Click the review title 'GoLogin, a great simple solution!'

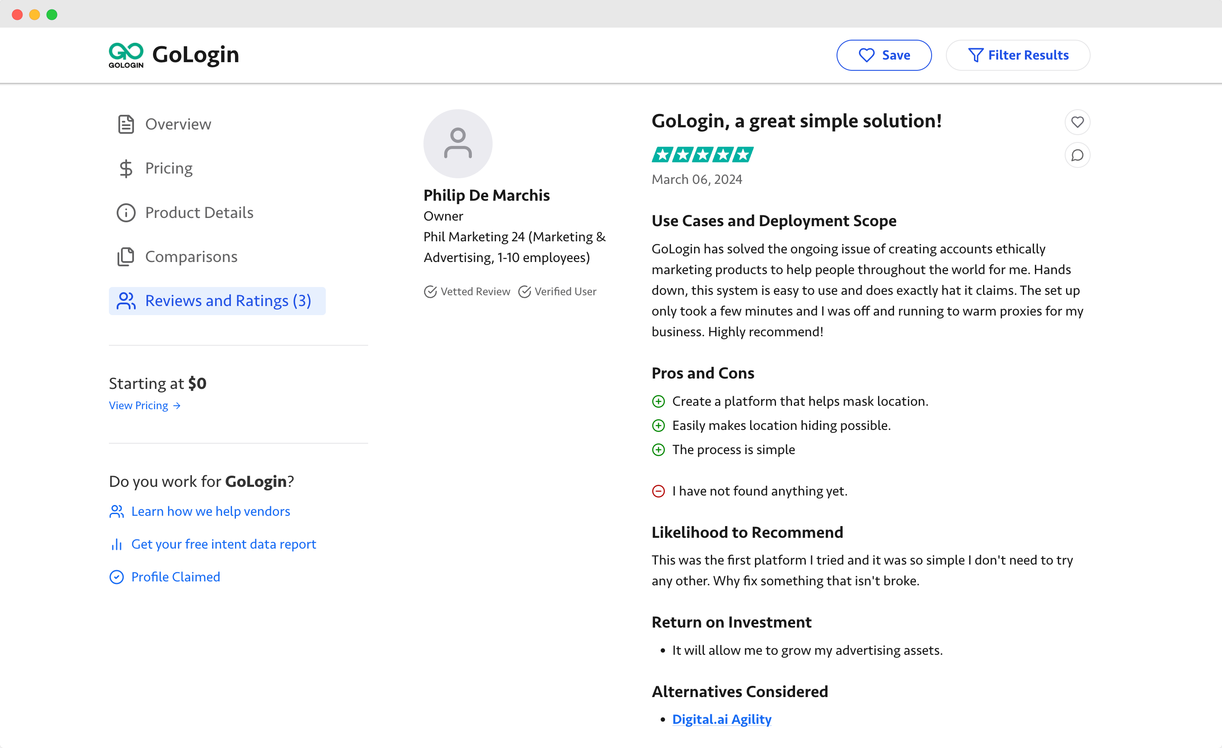[796, 121]
